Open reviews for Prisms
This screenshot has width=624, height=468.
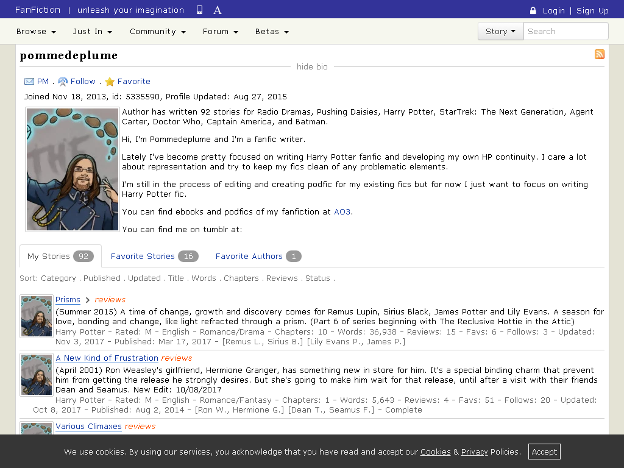[110, 300]
